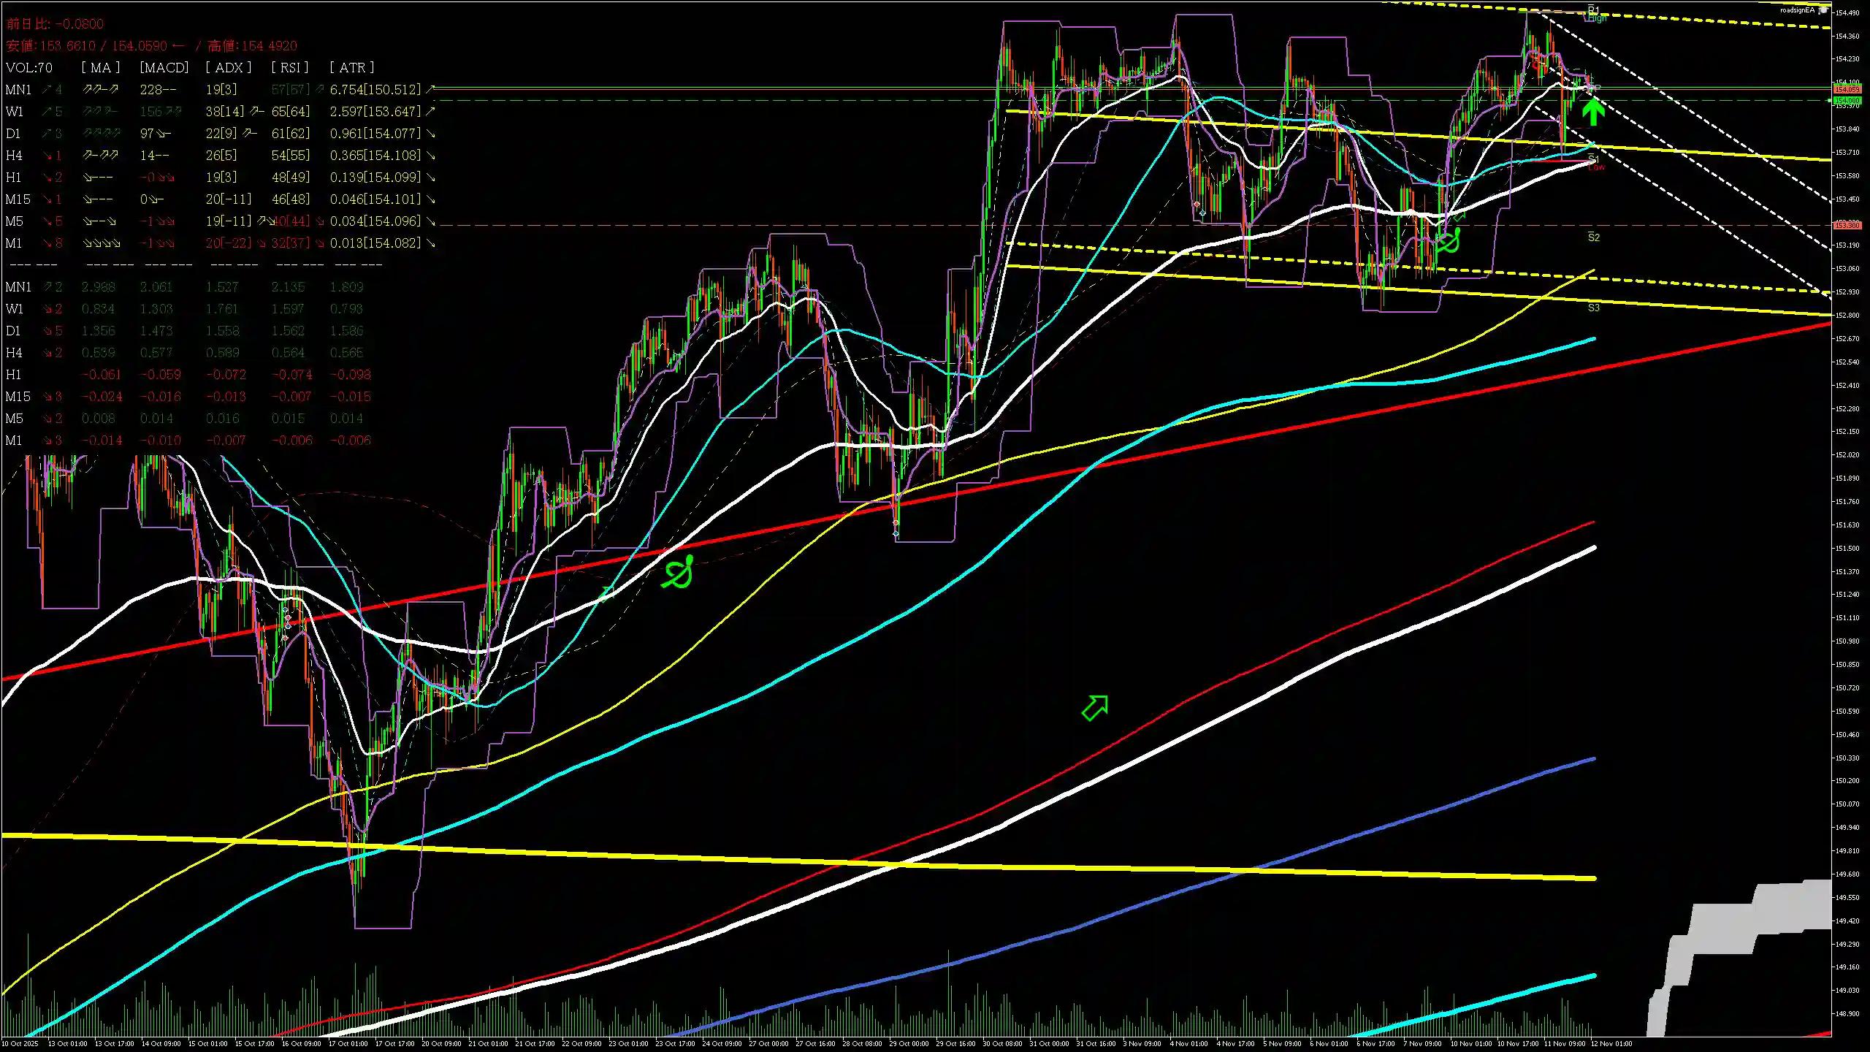Click the 12 Nov 01:00 time axis label
The width and height of the screenshot is (1870, 1052).
coord(1611,1043)
